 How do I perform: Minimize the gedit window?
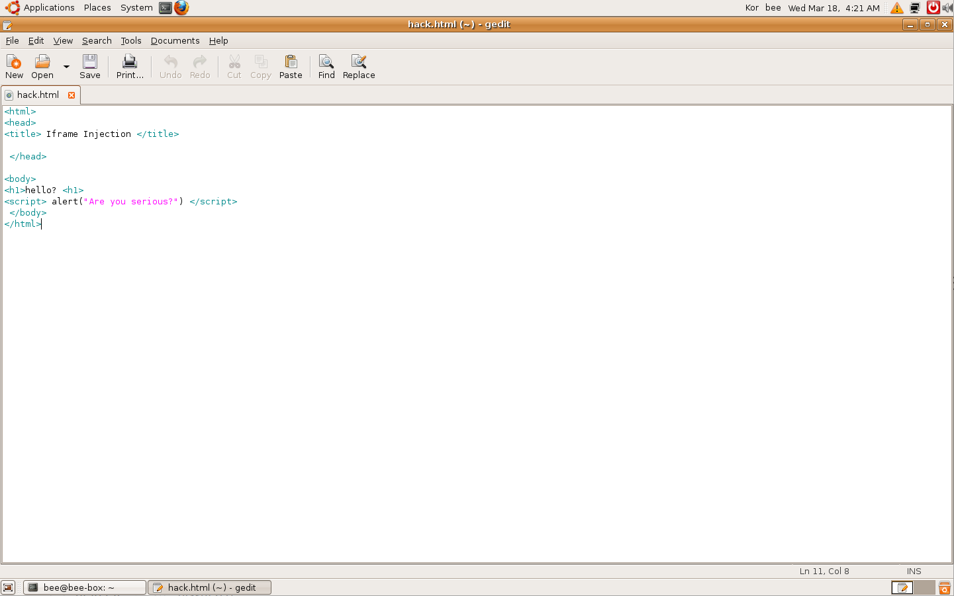click(x=910, y=24)
